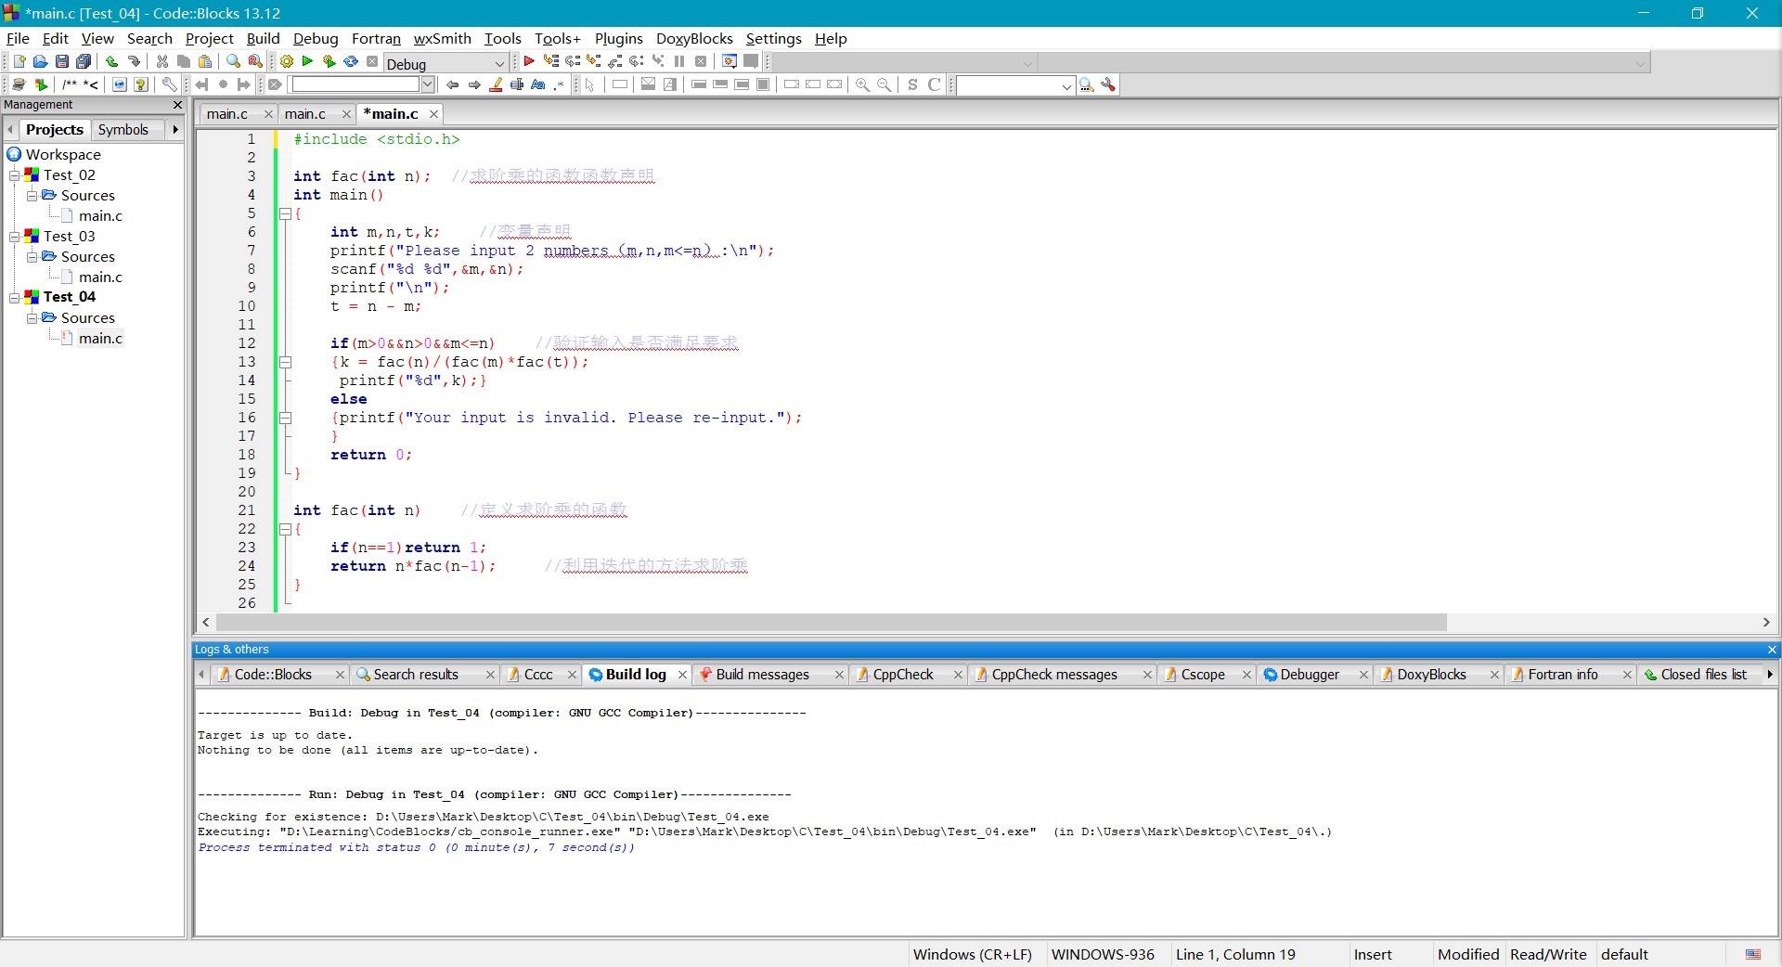This screenshot has height=967, width=1782.
Task: Switch to the Debugger log tab
Action: pos(1310,675)
